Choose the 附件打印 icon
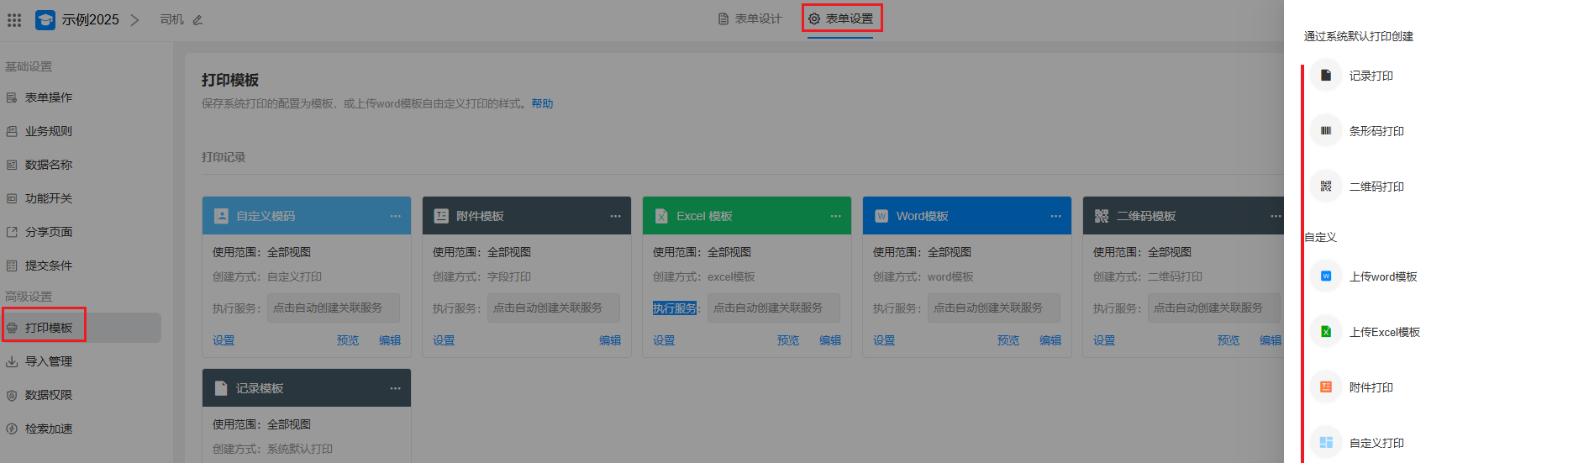The height and width of the screenshot is (463, 1589). click(1325, 387)
